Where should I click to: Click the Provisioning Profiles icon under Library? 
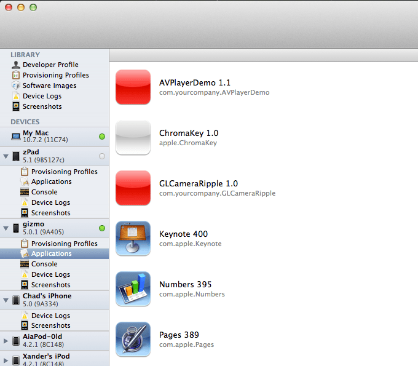(x=16, y=75)
